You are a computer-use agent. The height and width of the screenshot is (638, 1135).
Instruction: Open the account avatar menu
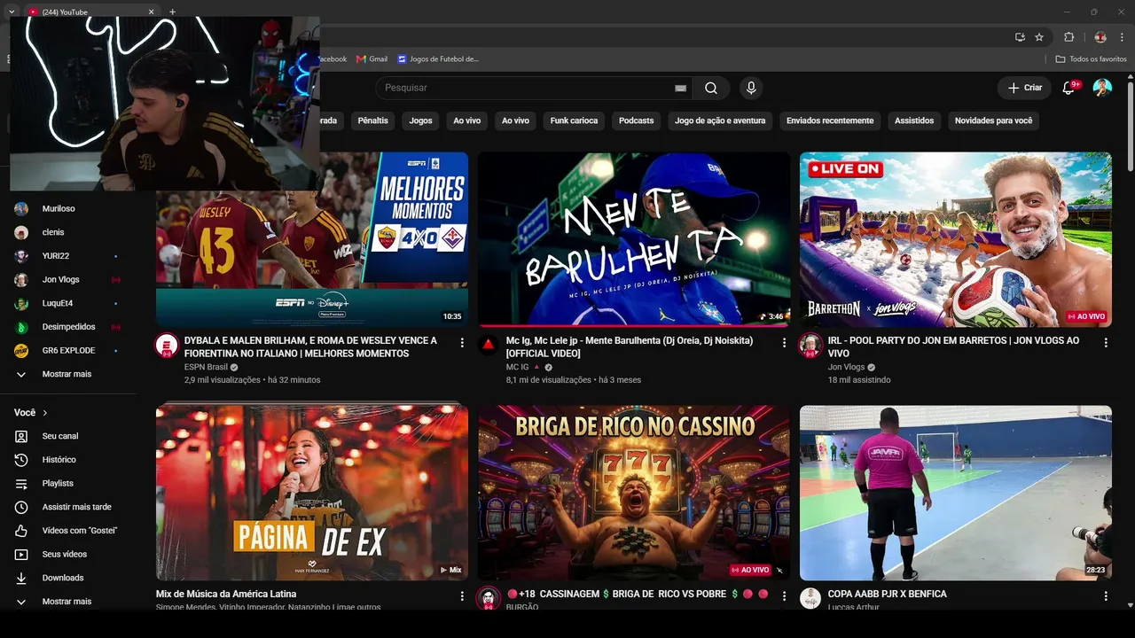pos(1102,88)
